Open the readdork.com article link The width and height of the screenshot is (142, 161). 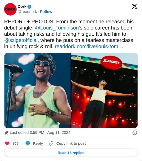[x=89, y=46]
